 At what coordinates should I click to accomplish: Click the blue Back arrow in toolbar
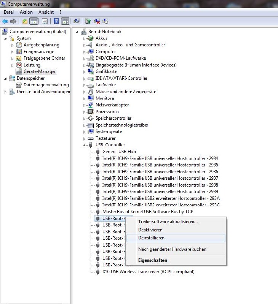[x=5, y=21]
